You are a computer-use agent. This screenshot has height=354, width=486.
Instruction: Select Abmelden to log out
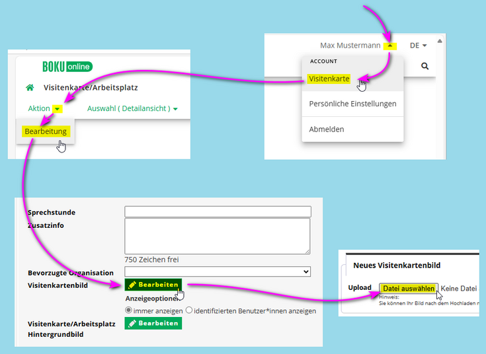[x=327, y=129]
